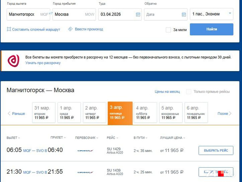Click the departure city field Магнитогорск
242x182 pixels.
click(x=23, y=14)
